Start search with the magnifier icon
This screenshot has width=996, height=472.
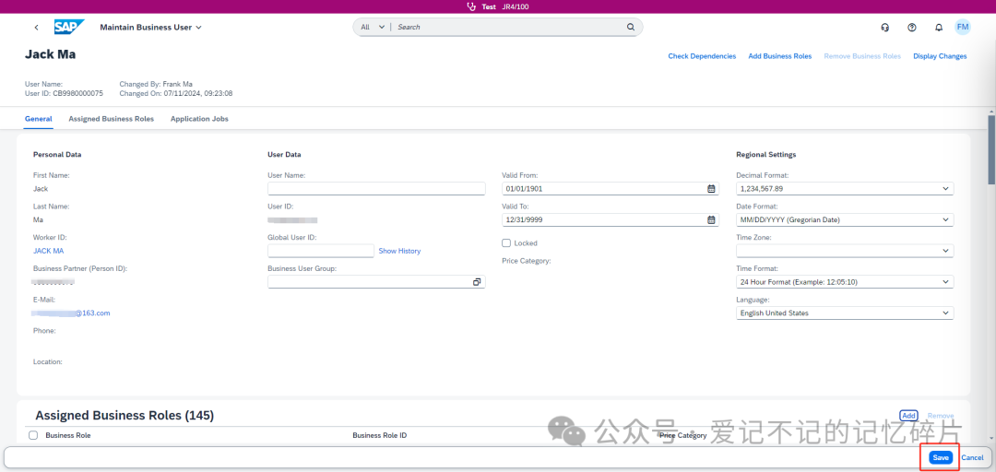(x=631, y=28)
